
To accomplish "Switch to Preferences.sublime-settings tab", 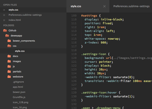I will [x=131, y=6].
